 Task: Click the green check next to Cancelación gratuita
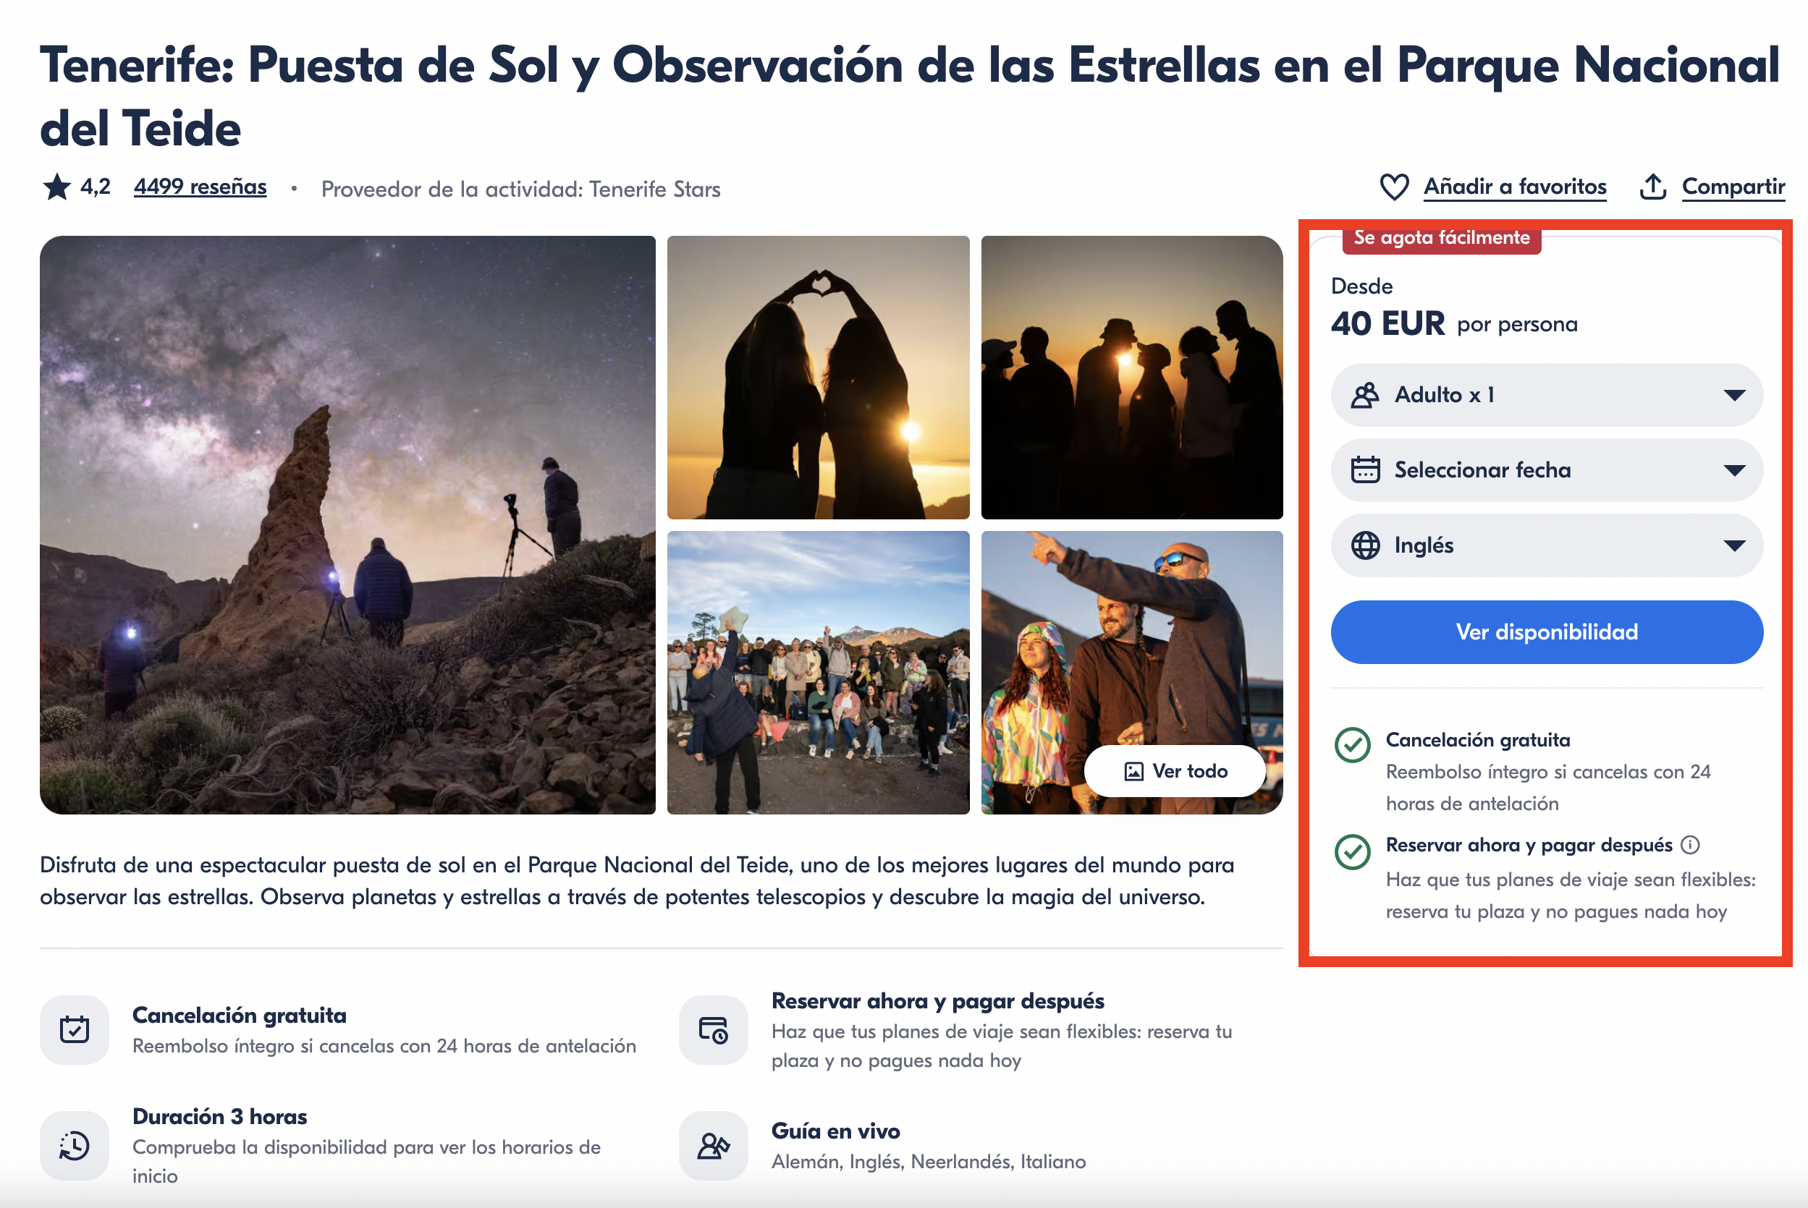(x=1353, y=745)
